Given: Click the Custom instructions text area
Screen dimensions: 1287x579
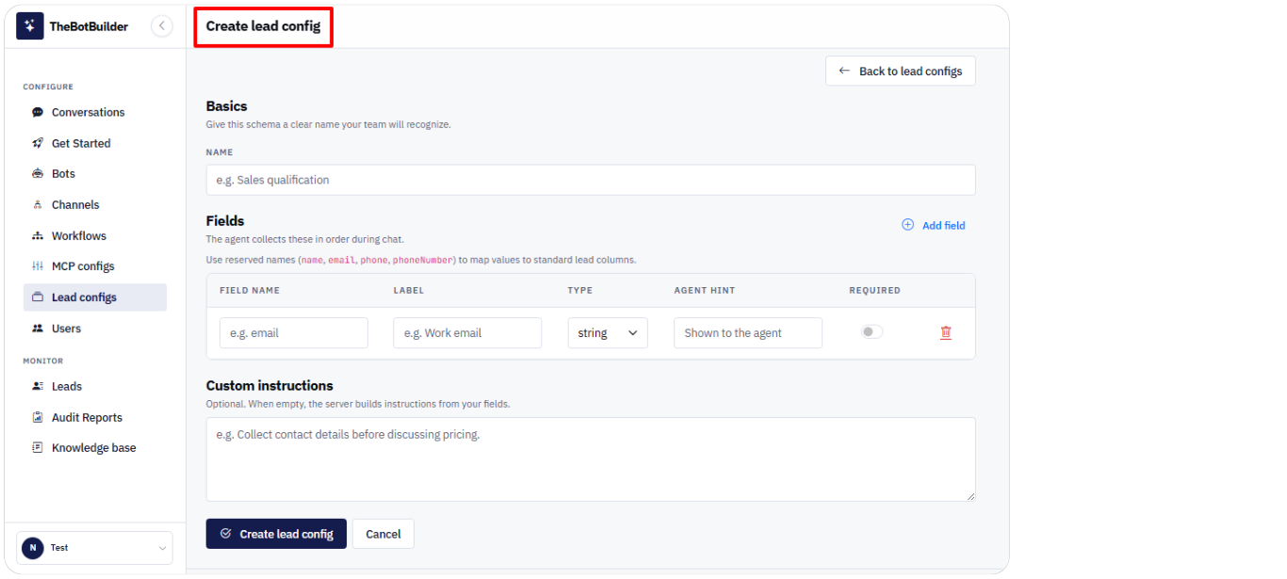Looking at the screenshot, I should click(591, 459).
